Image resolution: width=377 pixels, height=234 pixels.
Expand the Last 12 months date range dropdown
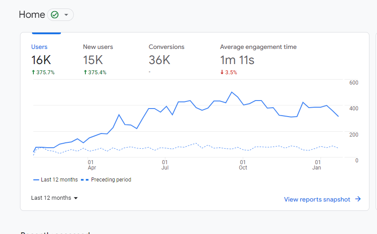pyautogui.click(x=55, y=198)
